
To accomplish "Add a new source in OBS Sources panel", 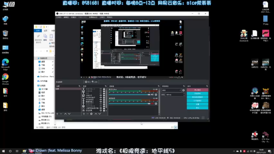I will click(x=84, y=114).
